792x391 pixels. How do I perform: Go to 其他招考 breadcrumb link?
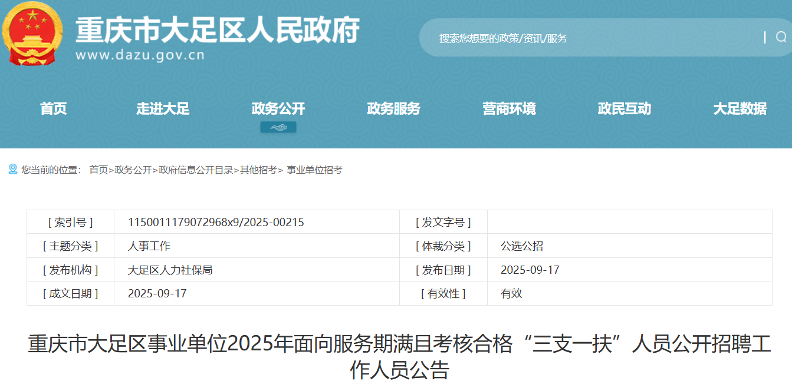pos(258,170)
